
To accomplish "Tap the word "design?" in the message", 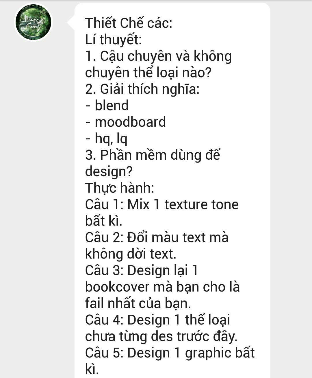I will point(109,172).
